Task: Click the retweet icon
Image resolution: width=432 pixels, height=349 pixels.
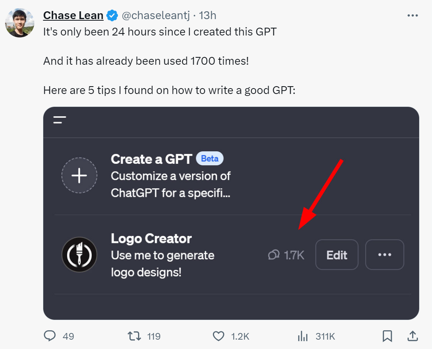Action: click(134, 336)
